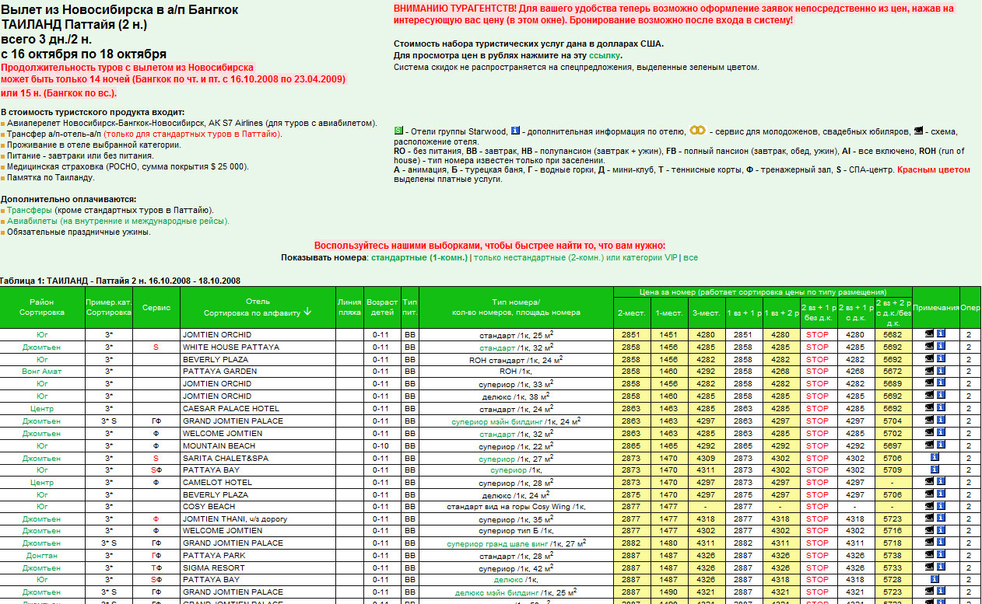The width and height of the screenshot is (982, 604).
Task: Select price '5733' for SIGMA RESORT
Action: [893, 567]
